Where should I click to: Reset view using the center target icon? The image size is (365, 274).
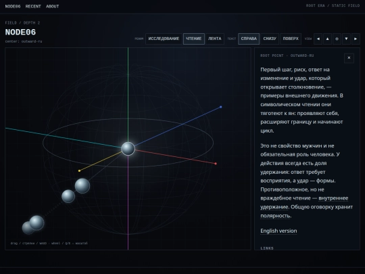[337, 39]
